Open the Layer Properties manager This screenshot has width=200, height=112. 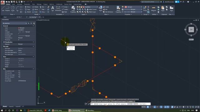click(x=73, y=9)
